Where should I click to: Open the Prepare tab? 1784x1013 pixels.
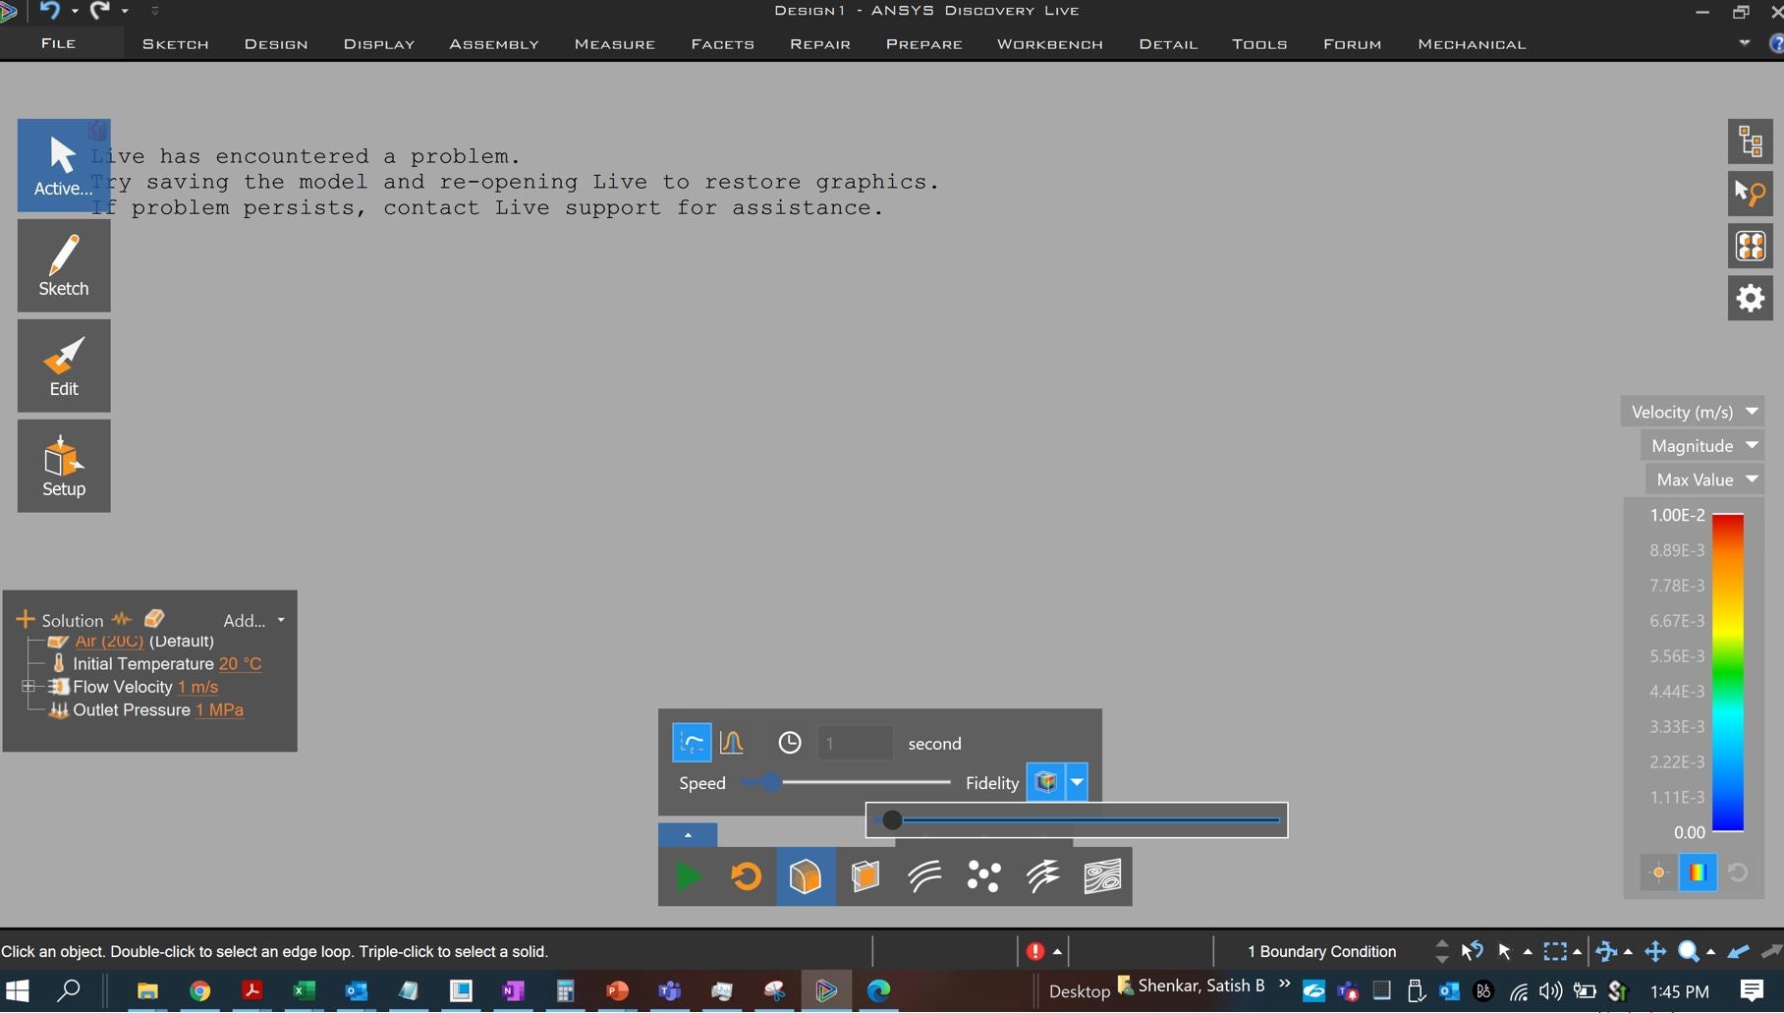click(924, 44)
